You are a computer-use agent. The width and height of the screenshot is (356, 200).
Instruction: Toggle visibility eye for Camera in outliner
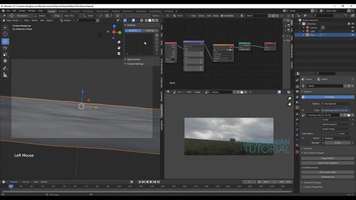point(353,27)
